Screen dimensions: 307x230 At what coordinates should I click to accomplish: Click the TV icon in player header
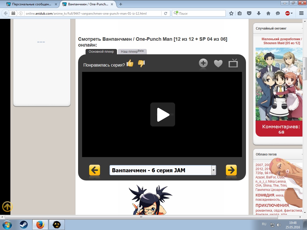coord(233,63)
